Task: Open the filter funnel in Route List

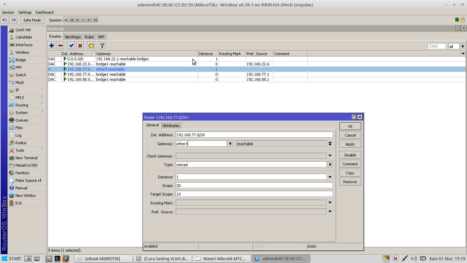Action: [x=102, y=45]
